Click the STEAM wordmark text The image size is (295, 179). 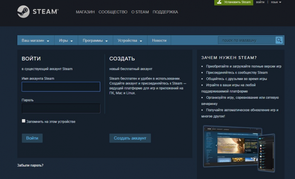coord(45,12)
